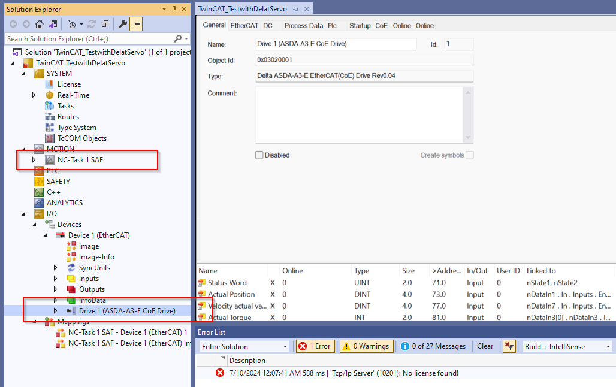The width and height of the screenshot is (616, 387).
Task: Click the Back arrow in Solution Explorer
Action: (13, 24)
